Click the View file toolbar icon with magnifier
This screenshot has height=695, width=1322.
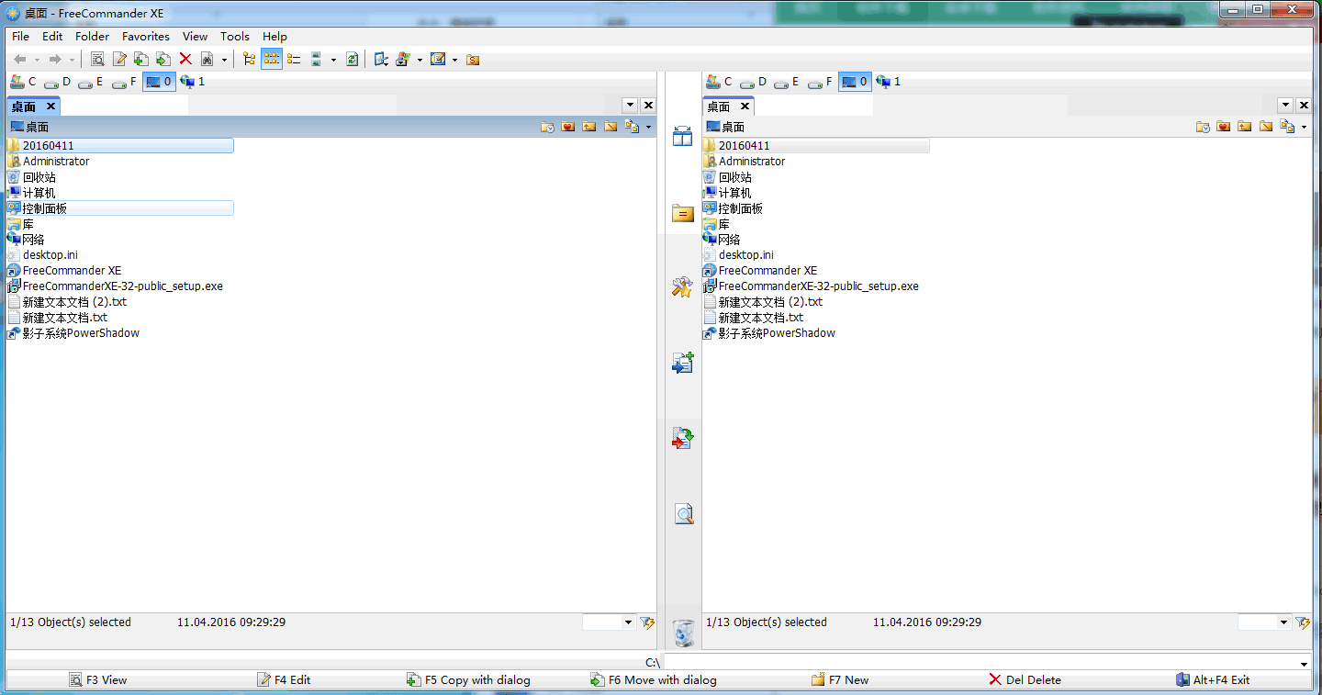point(97,60)
